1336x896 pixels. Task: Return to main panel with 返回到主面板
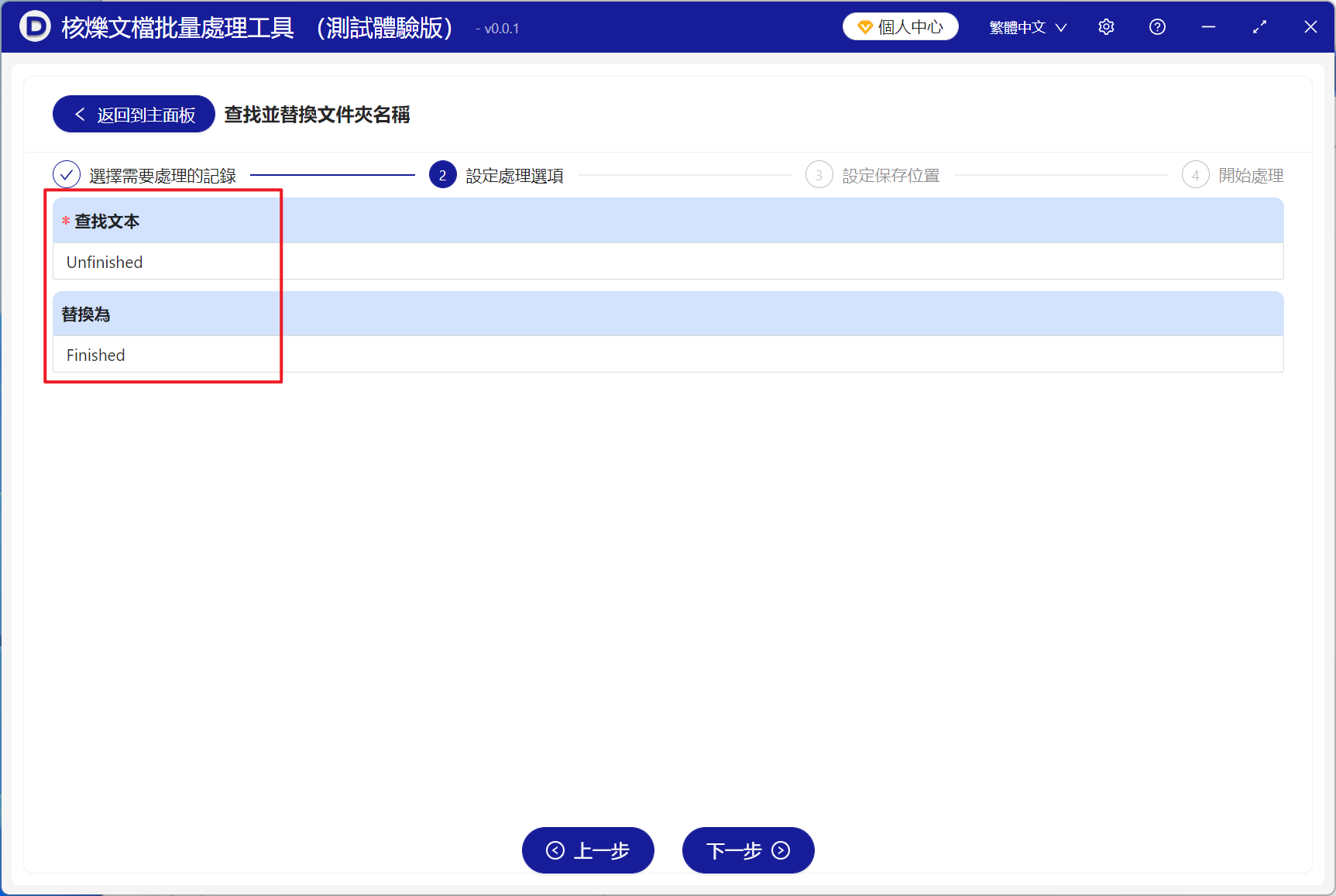[x=133, y=115]
